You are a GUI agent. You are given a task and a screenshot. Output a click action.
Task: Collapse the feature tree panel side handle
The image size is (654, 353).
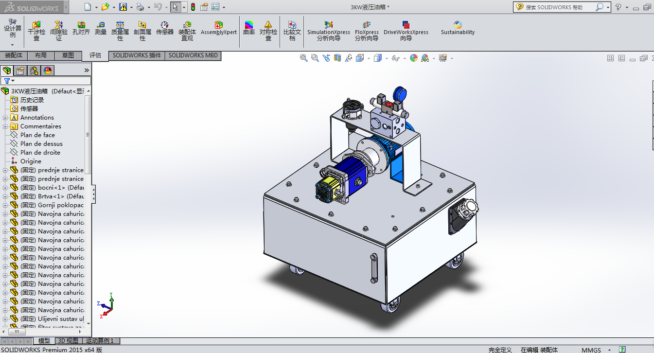click(x=94, y=194)
